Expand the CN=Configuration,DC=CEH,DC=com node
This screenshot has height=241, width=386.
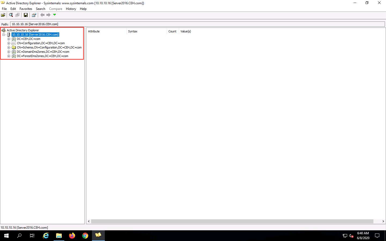[9, 43]
